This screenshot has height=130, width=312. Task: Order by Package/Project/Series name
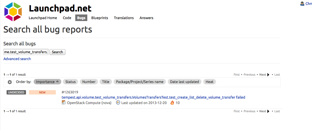[x=140, y=82]
